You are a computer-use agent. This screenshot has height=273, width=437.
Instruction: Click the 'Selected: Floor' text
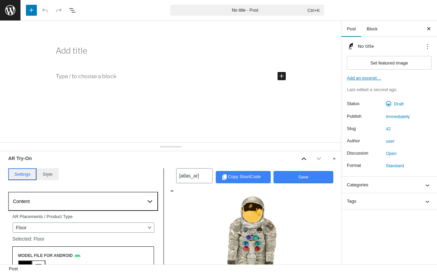pos(28,239)
